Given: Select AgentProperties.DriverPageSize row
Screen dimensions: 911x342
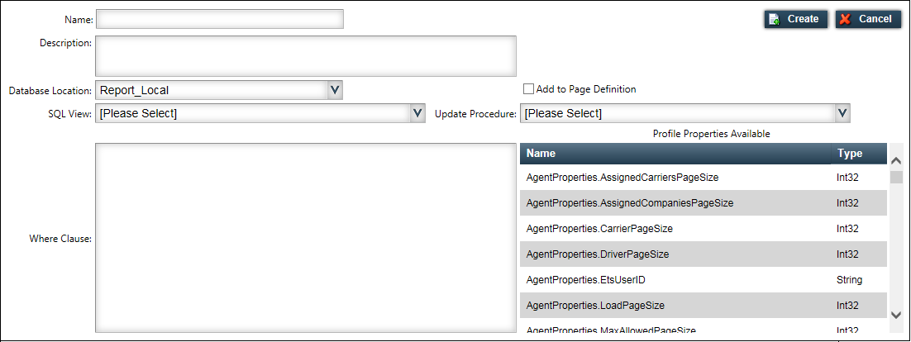Looking at the screenshot, I should pyautogui.click(x=704, y=254).
